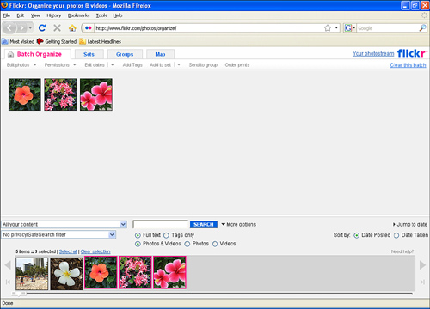Focus the Google search box
430x309 pixels.
[388, 28]
